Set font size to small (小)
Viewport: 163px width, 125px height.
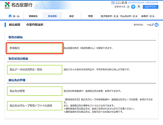pyautogui.click(x=128, y=7)
